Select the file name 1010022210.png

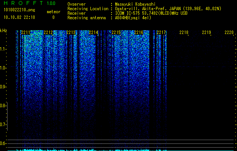(x=20, y=10)
